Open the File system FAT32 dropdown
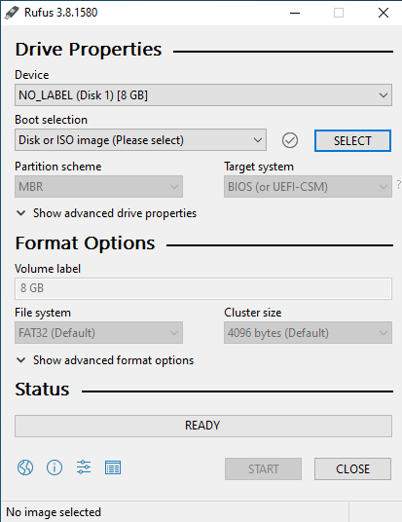This screenshot has height=522, width=402. tap(98, 332)
